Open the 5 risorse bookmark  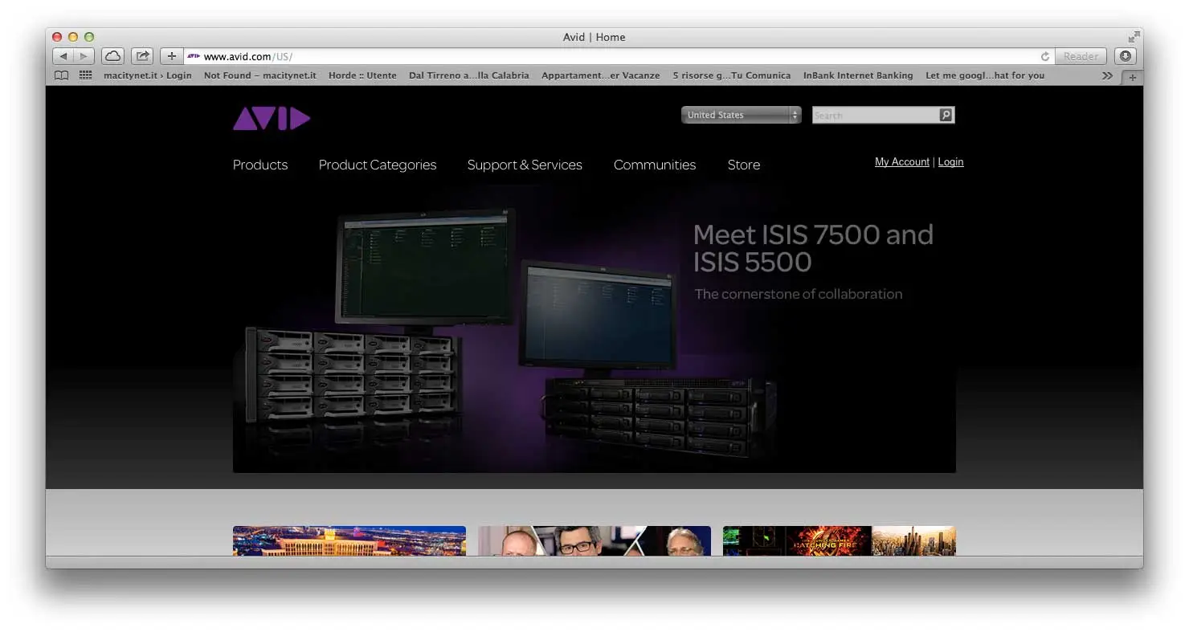[x=732, y=75]
